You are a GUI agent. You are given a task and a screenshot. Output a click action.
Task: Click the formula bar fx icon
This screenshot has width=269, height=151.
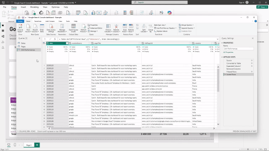pyautogui.click(x=55, y=39)
